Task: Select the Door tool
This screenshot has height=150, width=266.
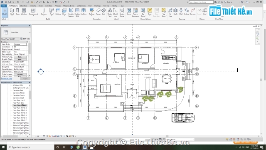Action: click(17, 12)
